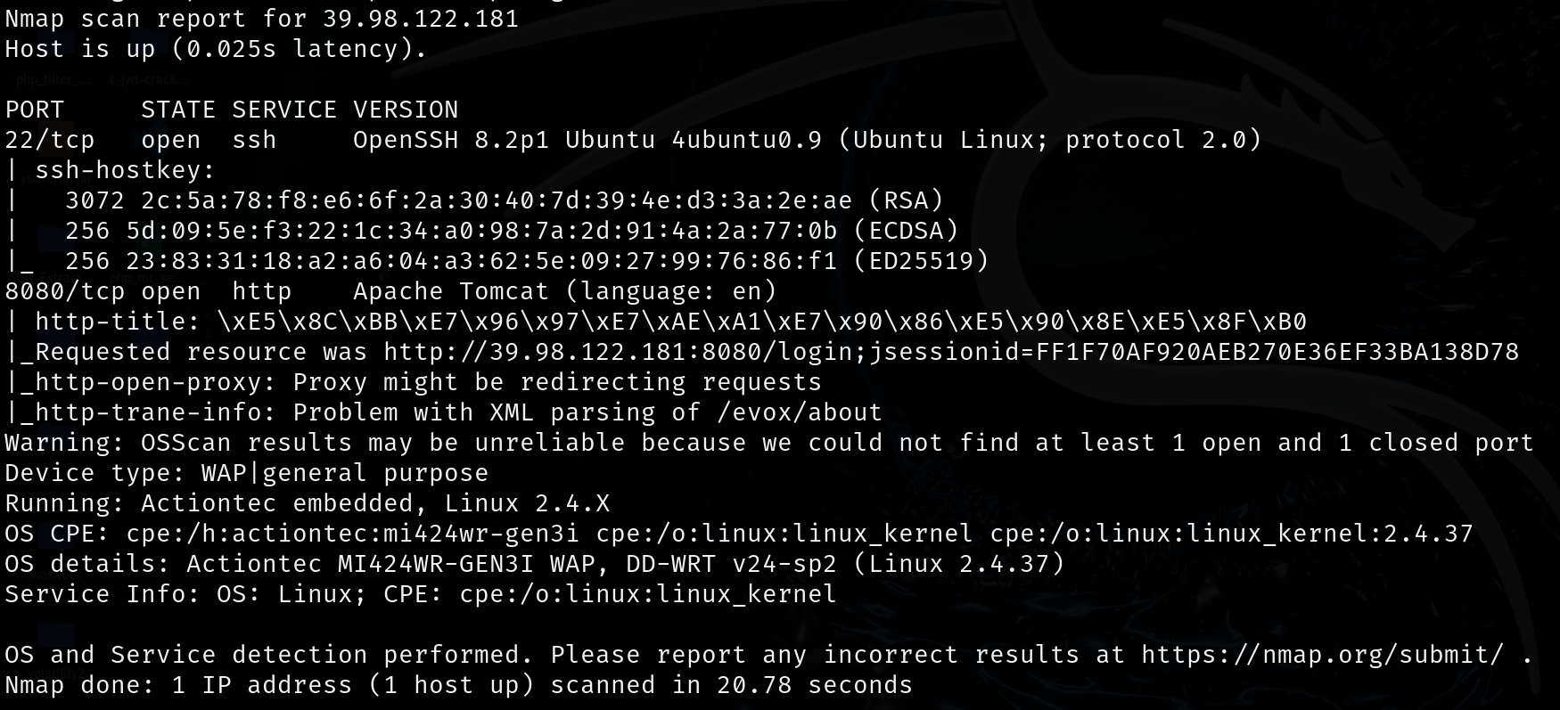Screen dimensions: 1560x710
Task: Click the Nmap done summary line
Action: point(458,685)
